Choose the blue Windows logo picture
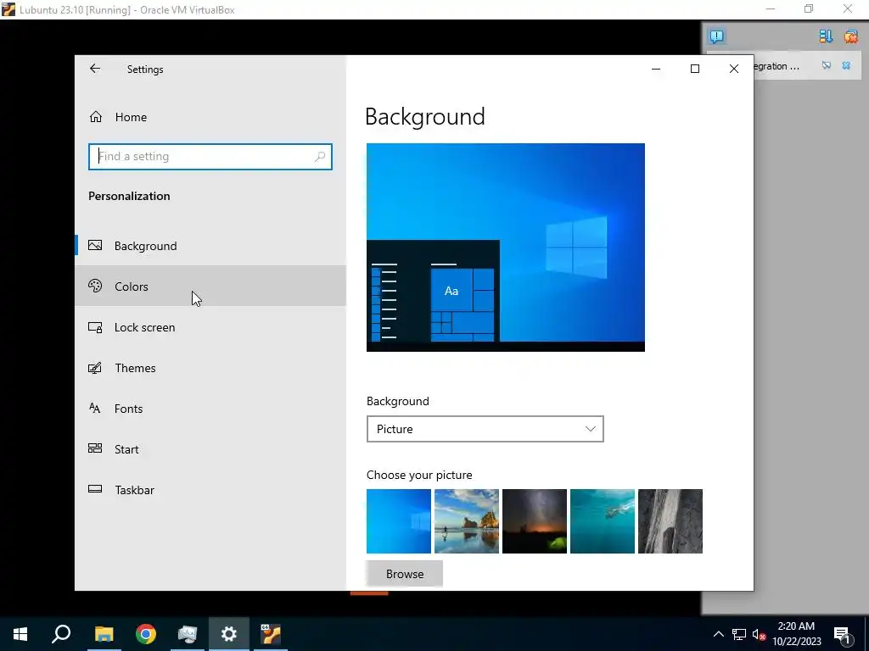Screen dimensions: 869x651 click(x=399, y=521)
